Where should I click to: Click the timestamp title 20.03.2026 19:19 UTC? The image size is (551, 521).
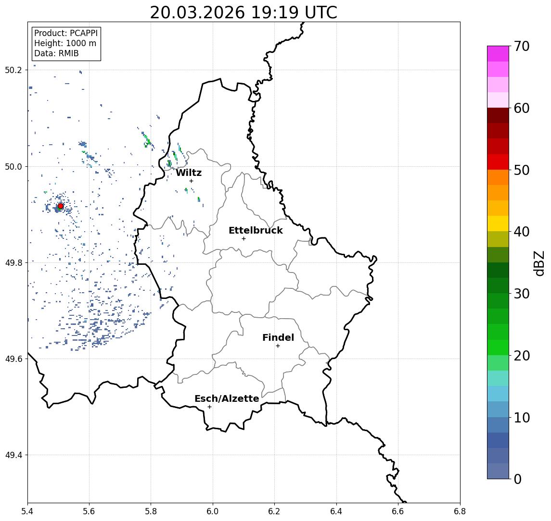243,12
